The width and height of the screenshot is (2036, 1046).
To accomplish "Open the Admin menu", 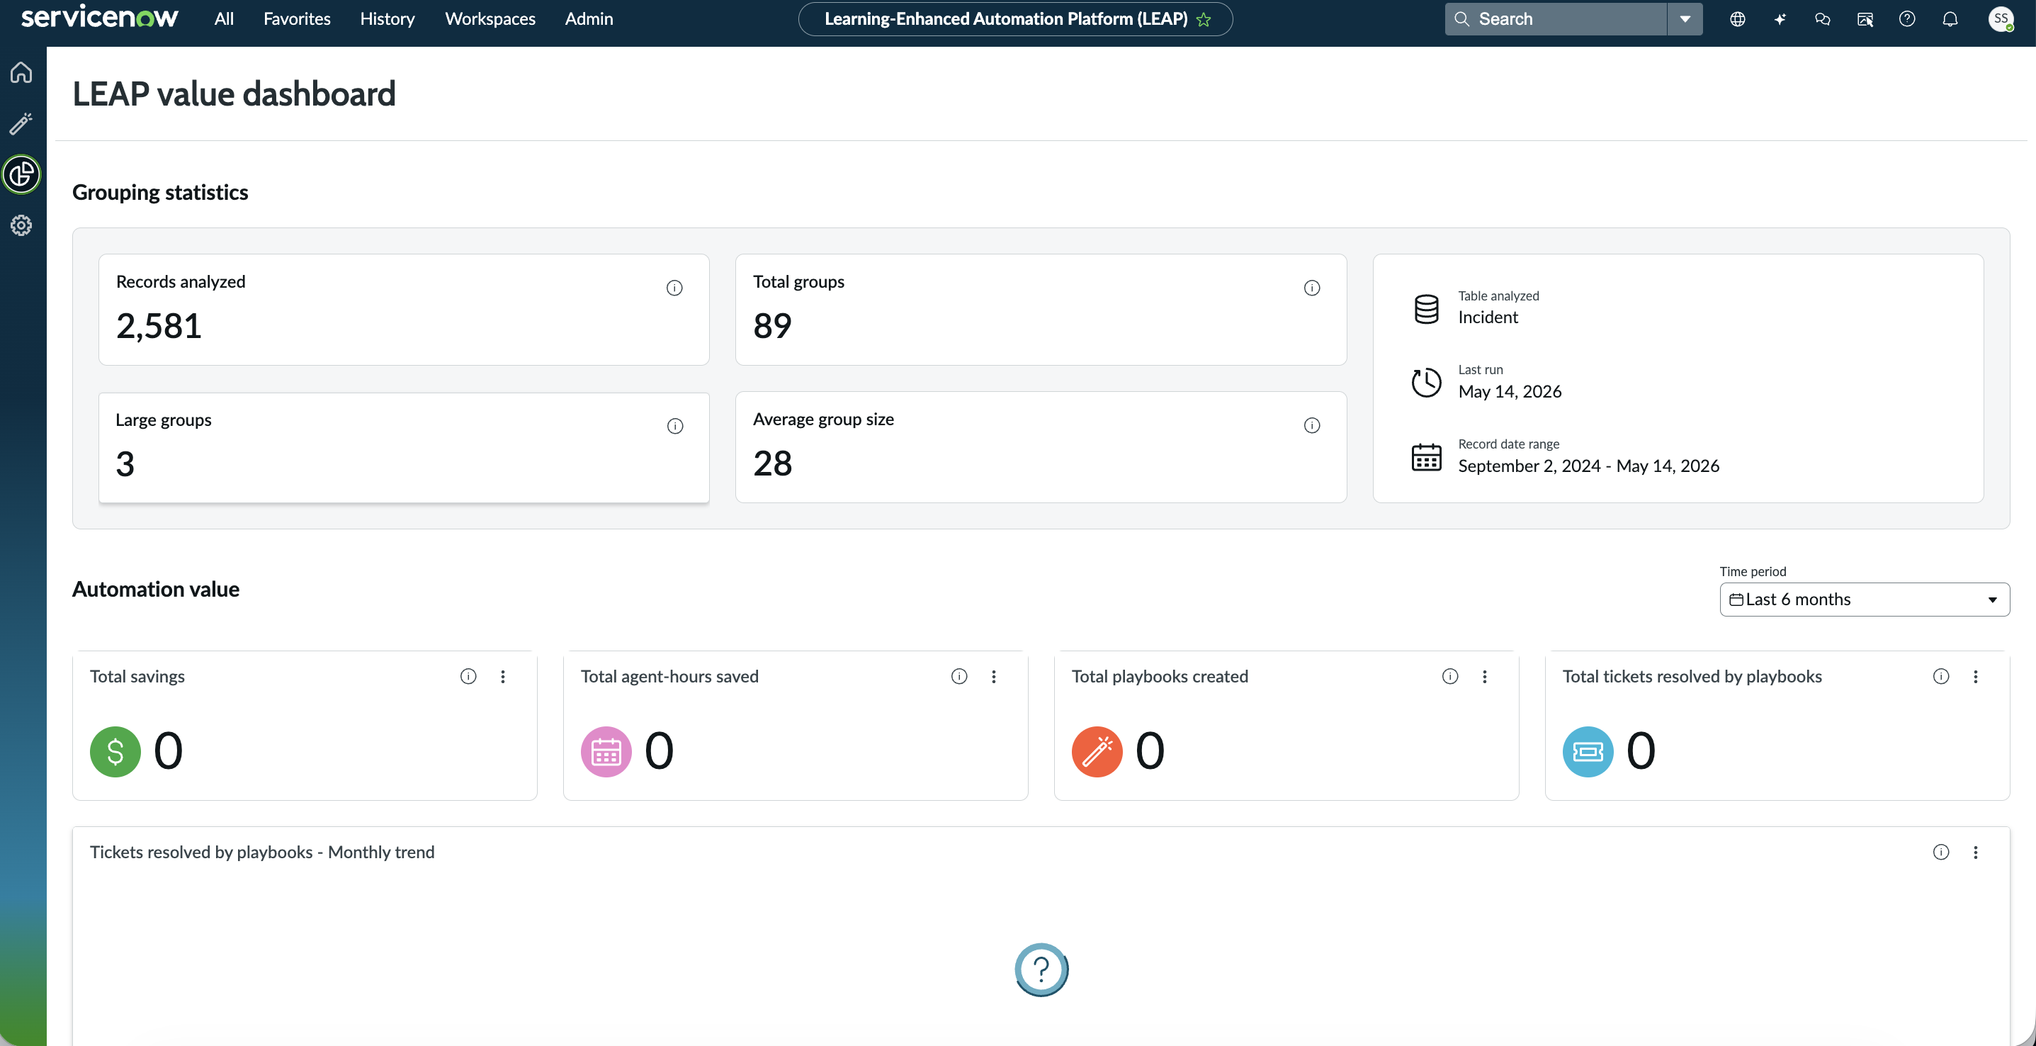I will point(589,19).
